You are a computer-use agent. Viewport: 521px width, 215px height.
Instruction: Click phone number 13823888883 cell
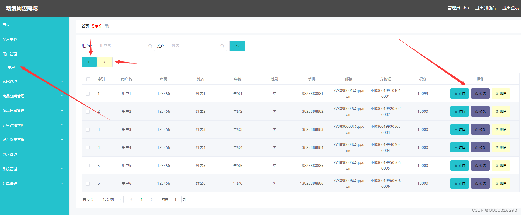[x=312, y=129]
